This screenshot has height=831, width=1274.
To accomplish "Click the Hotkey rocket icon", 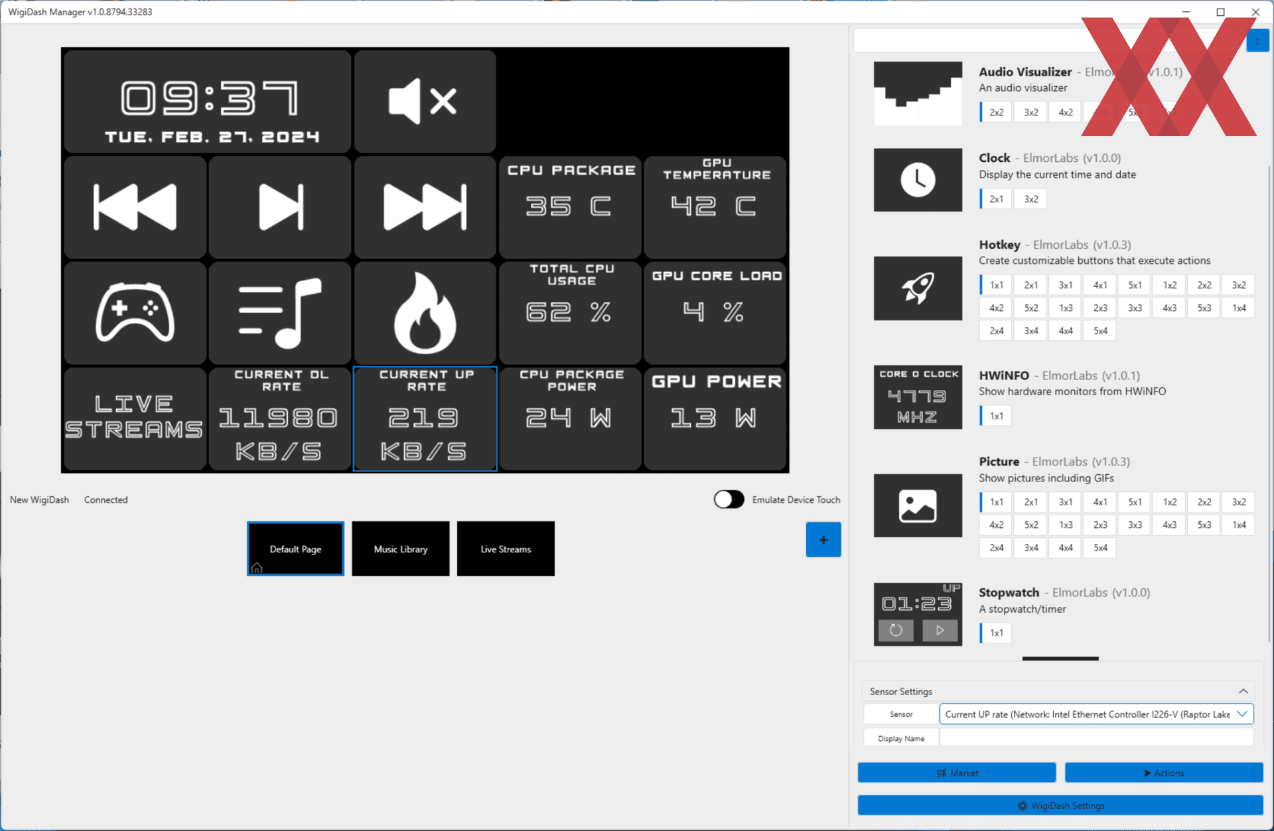I will coord(918,288).
